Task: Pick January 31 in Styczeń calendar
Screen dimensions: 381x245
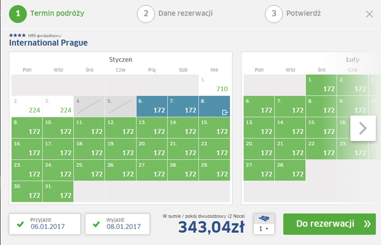Action: (58, 192)
